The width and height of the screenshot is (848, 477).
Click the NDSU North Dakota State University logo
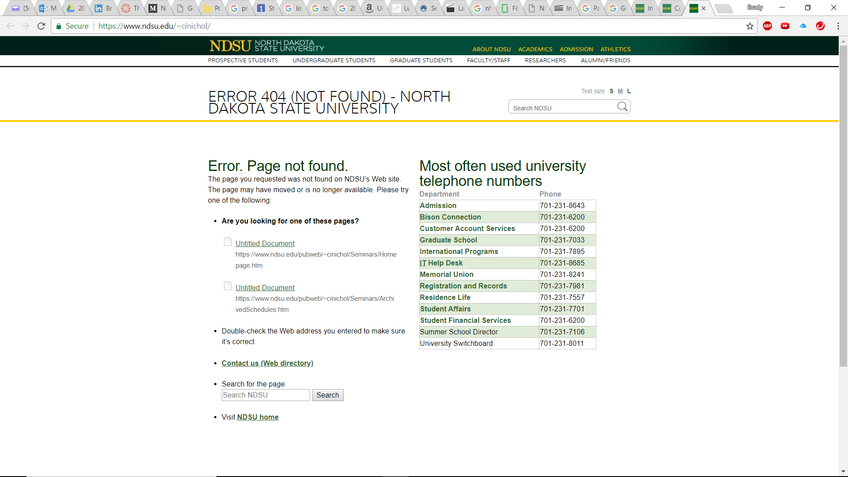pos(267,45)
